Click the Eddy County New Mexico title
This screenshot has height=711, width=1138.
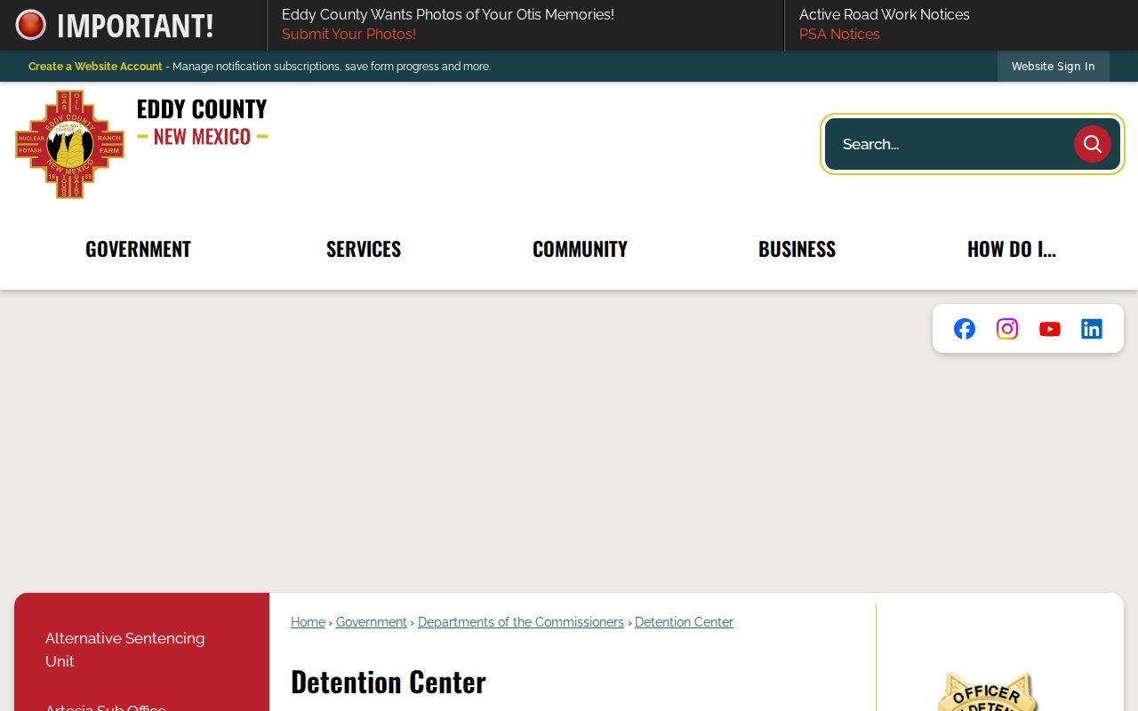(x=202, y=122)
